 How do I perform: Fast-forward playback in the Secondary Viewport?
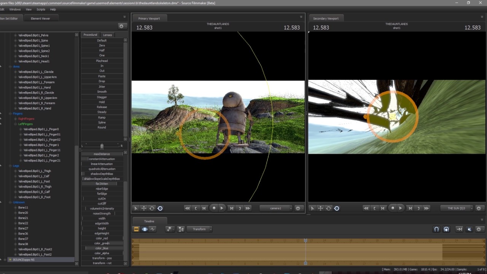[427, 208]
